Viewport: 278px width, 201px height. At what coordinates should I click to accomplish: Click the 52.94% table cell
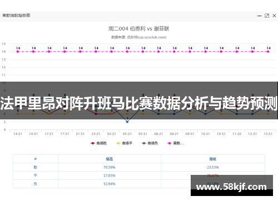pyautogui.click(x=110, y=184)
